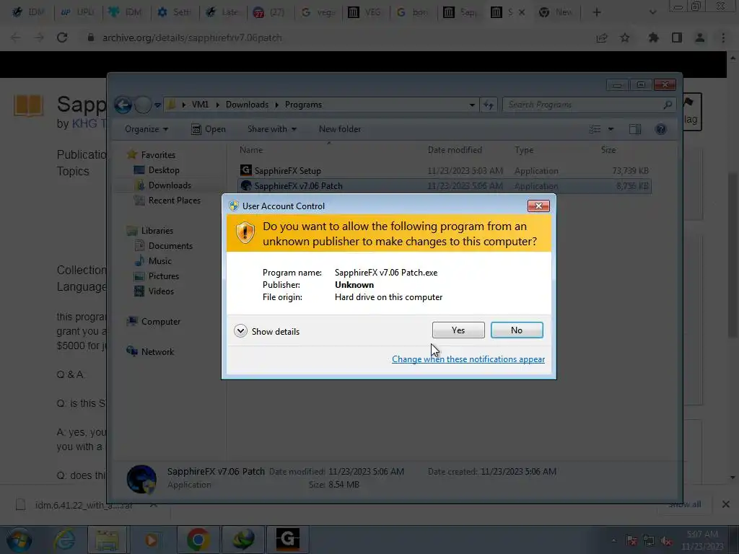Open Explorer recent locations dropdown arrow

click(157, 105)
